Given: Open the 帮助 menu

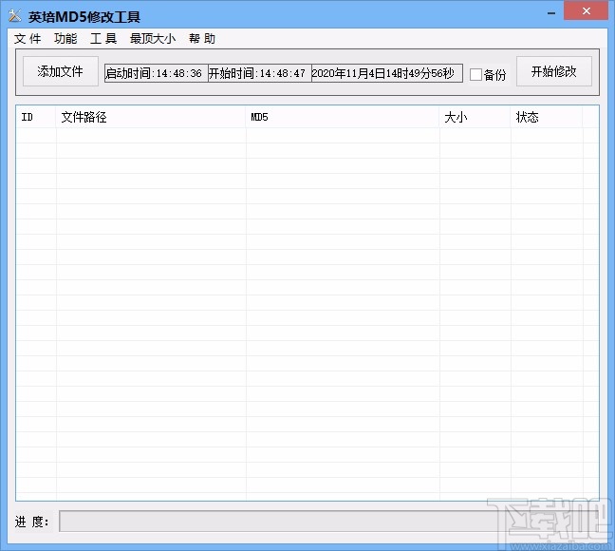Looking at the screenshot, I should point(202,39).
